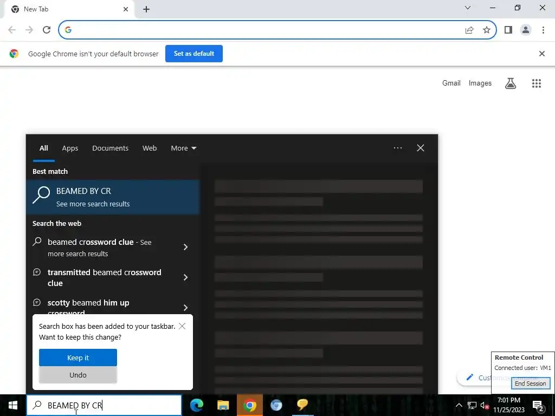Image resolution: width=555 pixels, height=416 pixels.
Task: Open Chrome side panel
Action: tap(508, 30)
